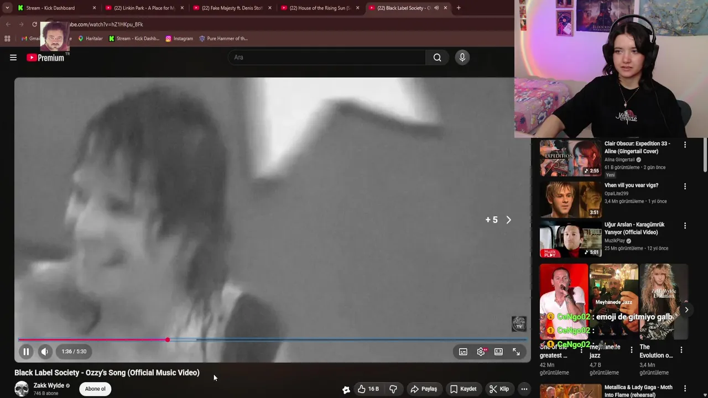Viewport: 708px width, 398px height.
Task: Reload the page
Action: [34, 24]
